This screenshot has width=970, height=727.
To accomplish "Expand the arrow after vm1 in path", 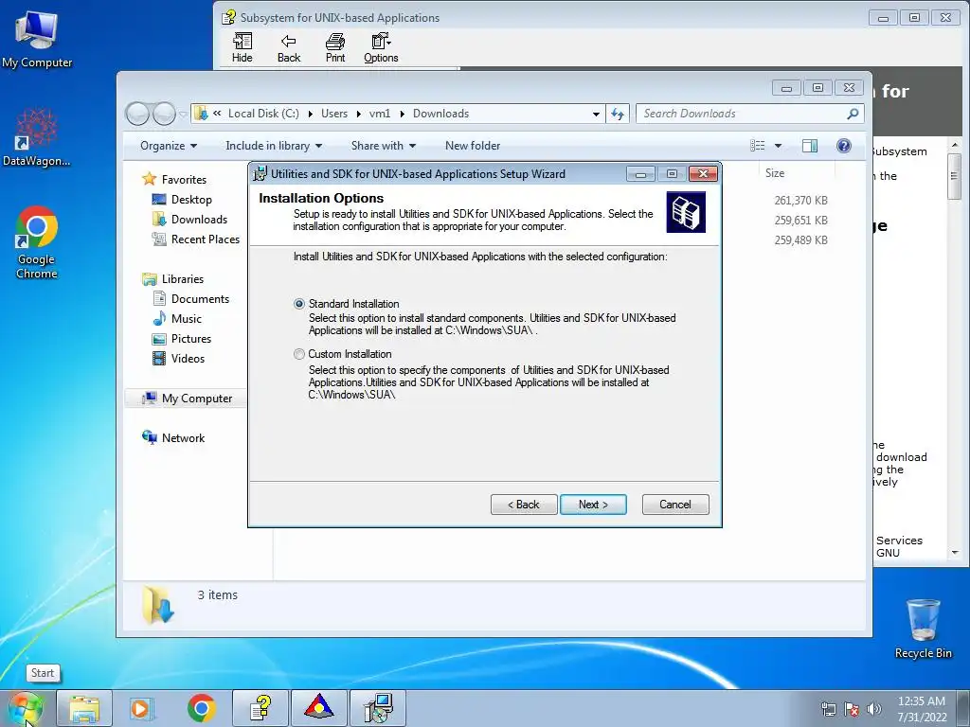I will [402, 114].
